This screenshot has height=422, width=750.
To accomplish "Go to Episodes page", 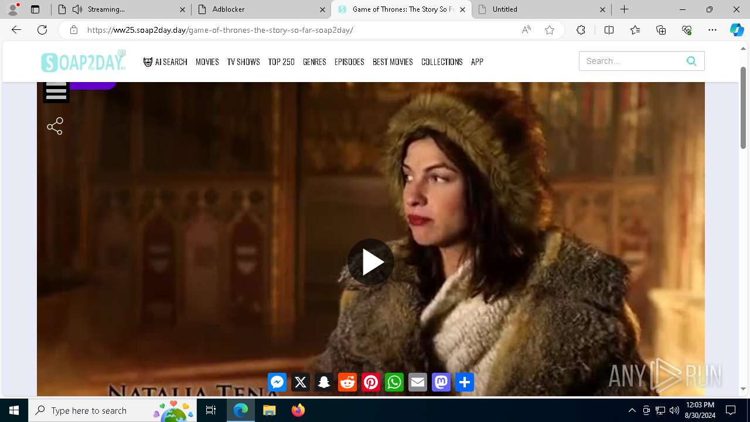I will [x=349, y=62].
